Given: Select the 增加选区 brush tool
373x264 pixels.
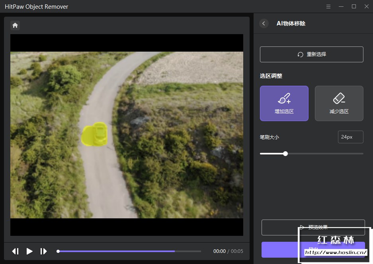Looking at the screenshot, I should (x=284, y=103).
